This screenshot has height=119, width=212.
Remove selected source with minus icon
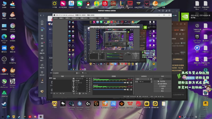pyautogui.click(x=77, y=93)
